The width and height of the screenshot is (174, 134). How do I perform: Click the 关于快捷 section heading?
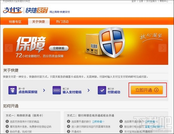coord(11,70)
